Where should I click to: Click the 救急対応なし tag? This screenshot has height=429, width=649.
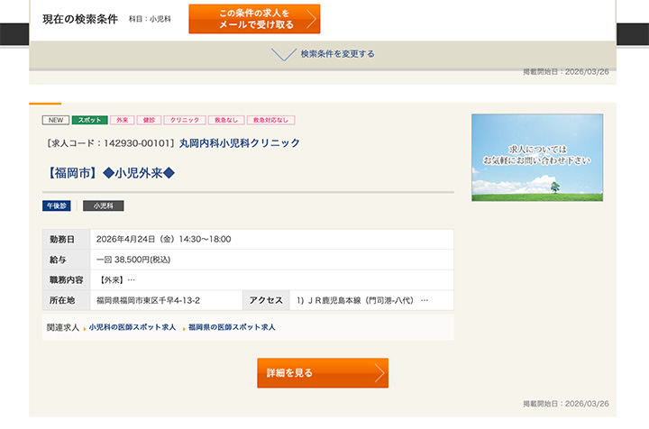coord(270,120)
